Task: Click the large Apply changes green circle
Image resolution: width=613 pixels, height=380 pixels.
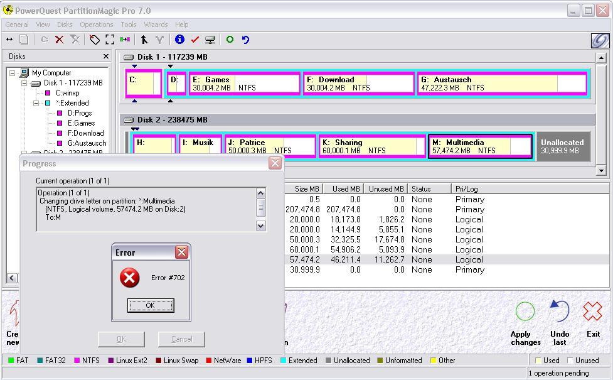Action: point(525,312)
